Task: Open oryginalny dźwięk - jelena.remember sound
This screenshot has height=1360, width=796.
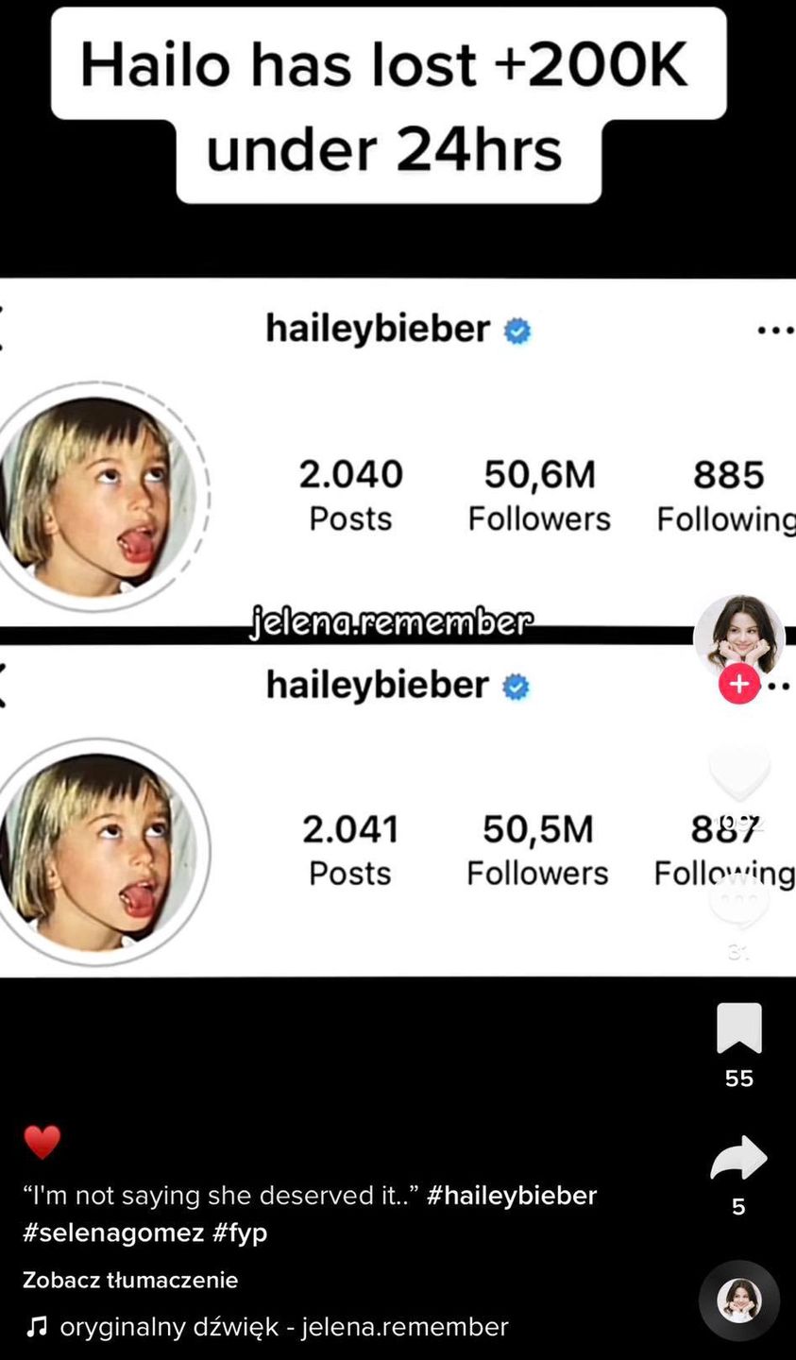Action: (x=284, y=1327)
